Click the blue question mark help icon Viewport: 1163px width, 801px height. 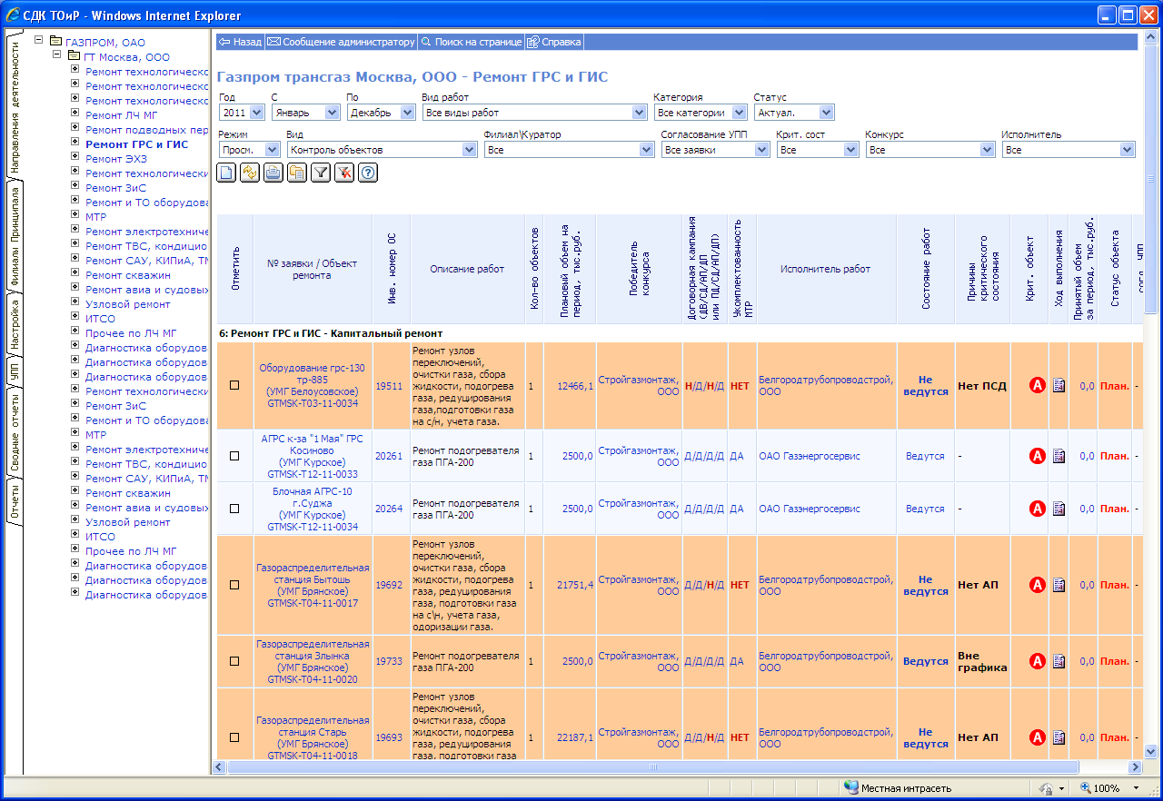tap(368, 173)
